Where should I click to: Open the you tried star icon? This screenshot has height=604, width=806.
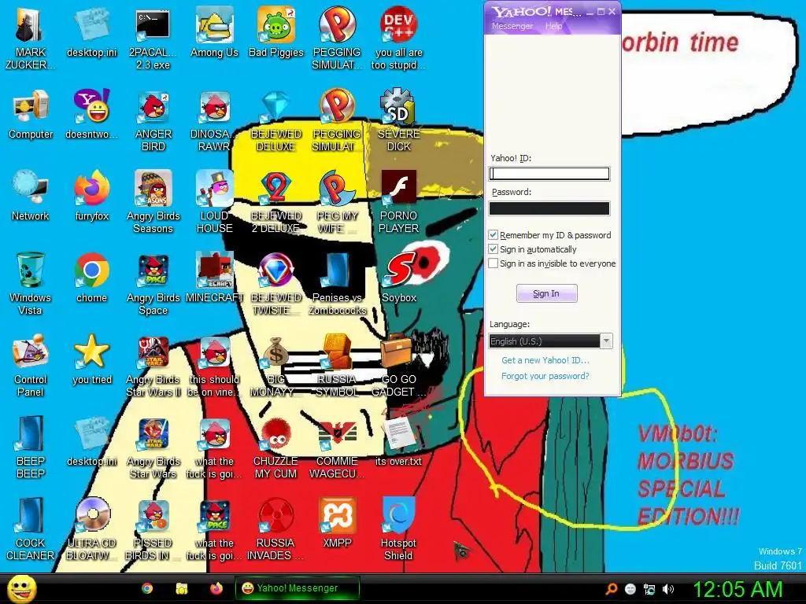91,359
